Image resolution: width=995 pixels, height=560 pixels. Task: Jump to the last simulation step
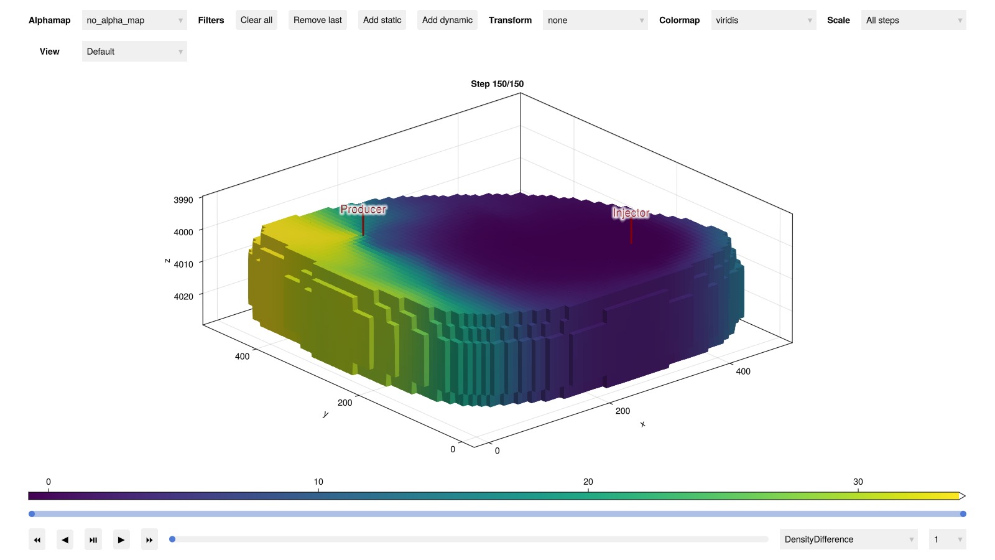coord(149,539)
